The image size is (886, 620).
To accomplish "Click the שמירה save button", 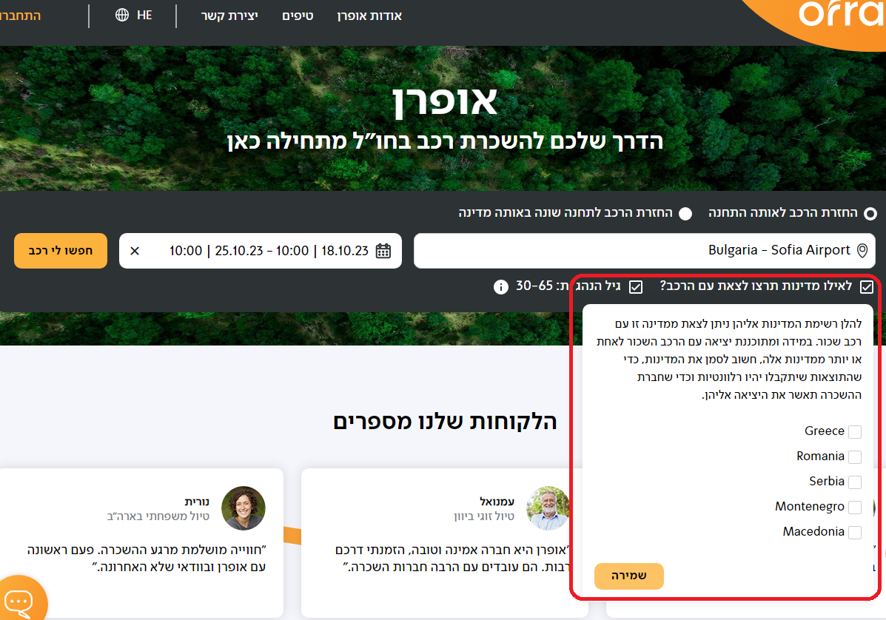I will click(628, 576).
